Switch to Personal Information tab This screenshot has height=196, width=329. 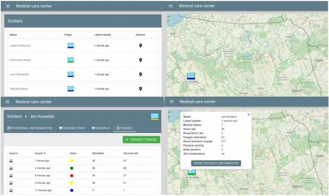[x=30, y=128]
